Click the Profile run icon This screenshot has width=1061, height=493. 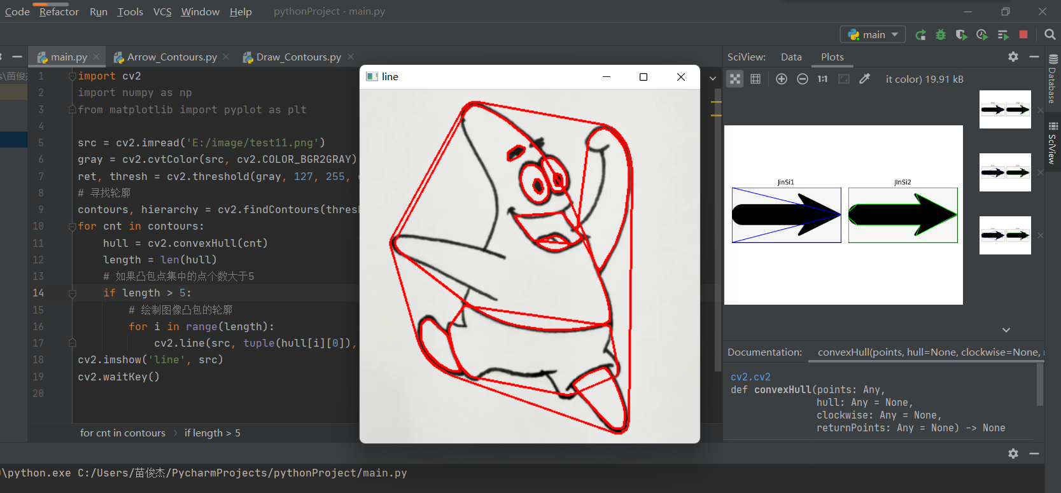click(982, 34)
